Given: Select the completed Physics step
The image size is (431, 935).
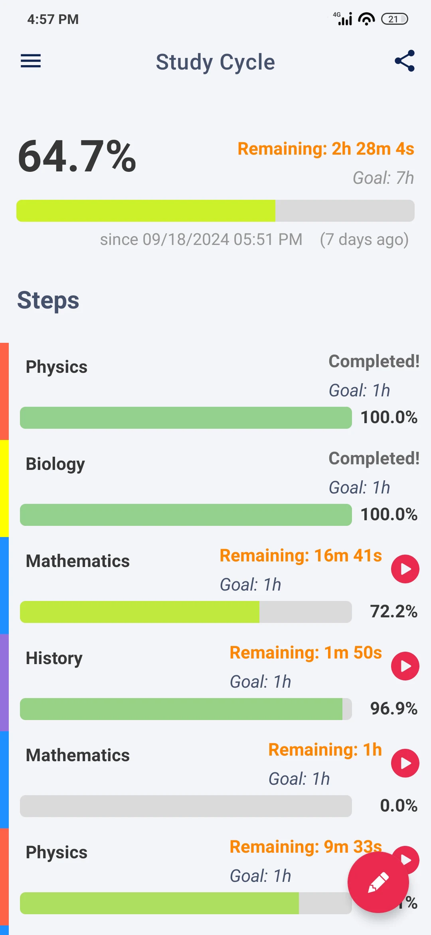Looking at the screenshot, I should pos(57,367).
